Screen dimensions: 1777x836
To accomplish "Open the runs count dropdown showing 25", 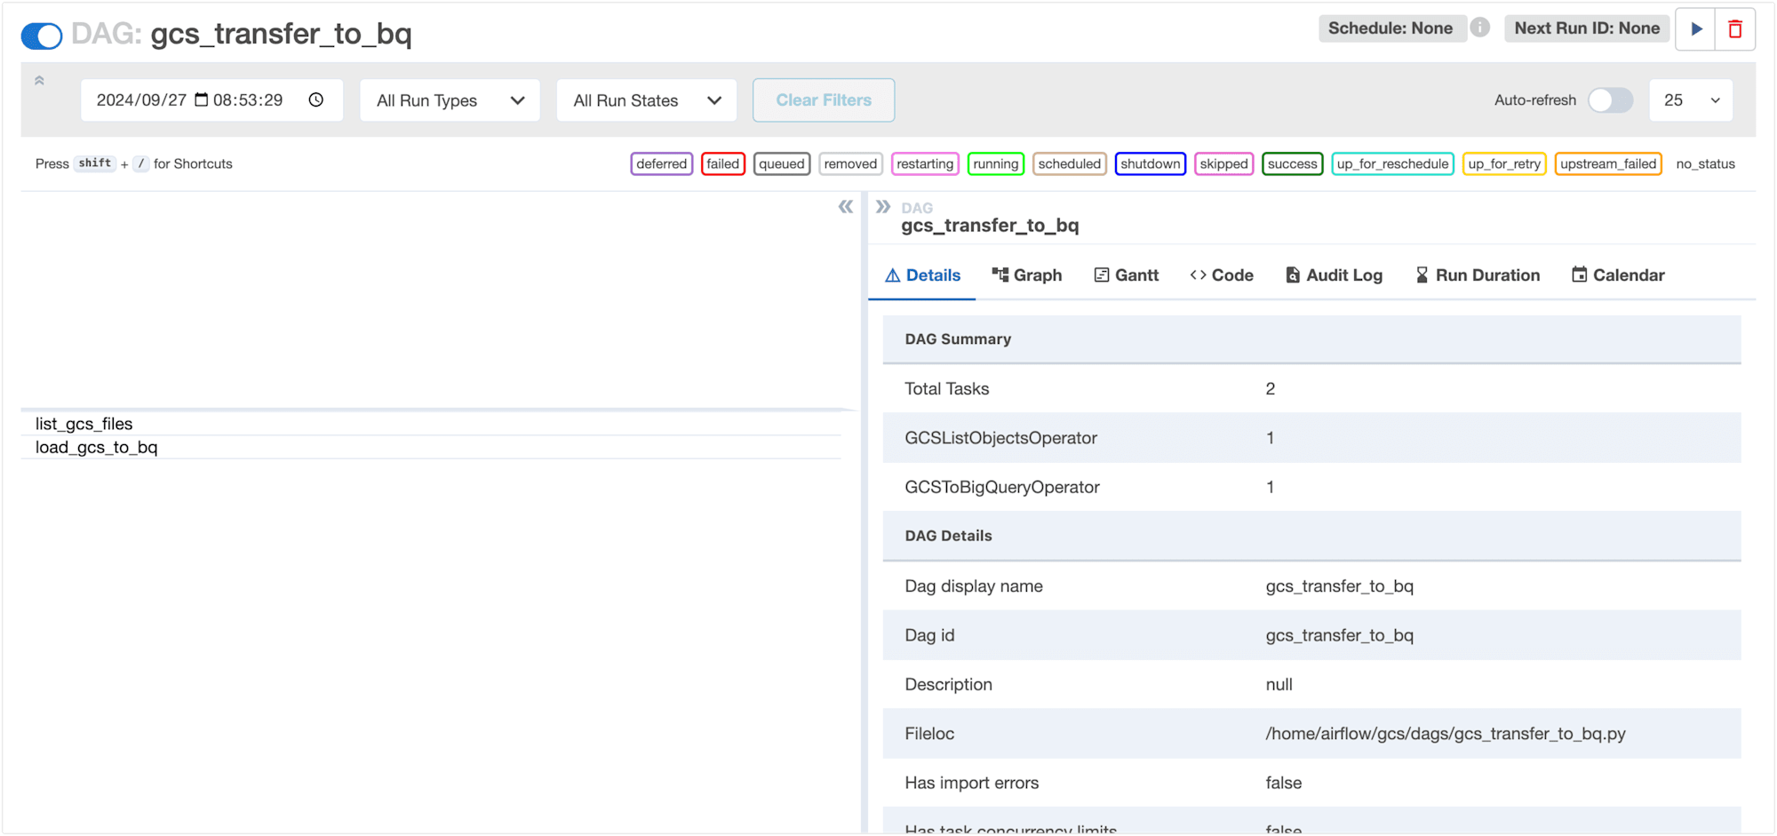I will pyautogui.click(x=1691, y=100).
